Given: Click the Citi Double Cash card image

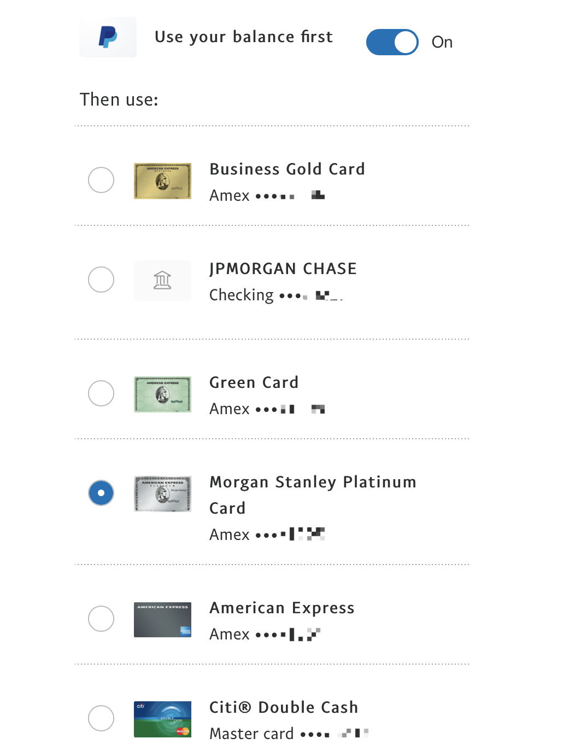Looking at the screenshot, I should [162, 719].
